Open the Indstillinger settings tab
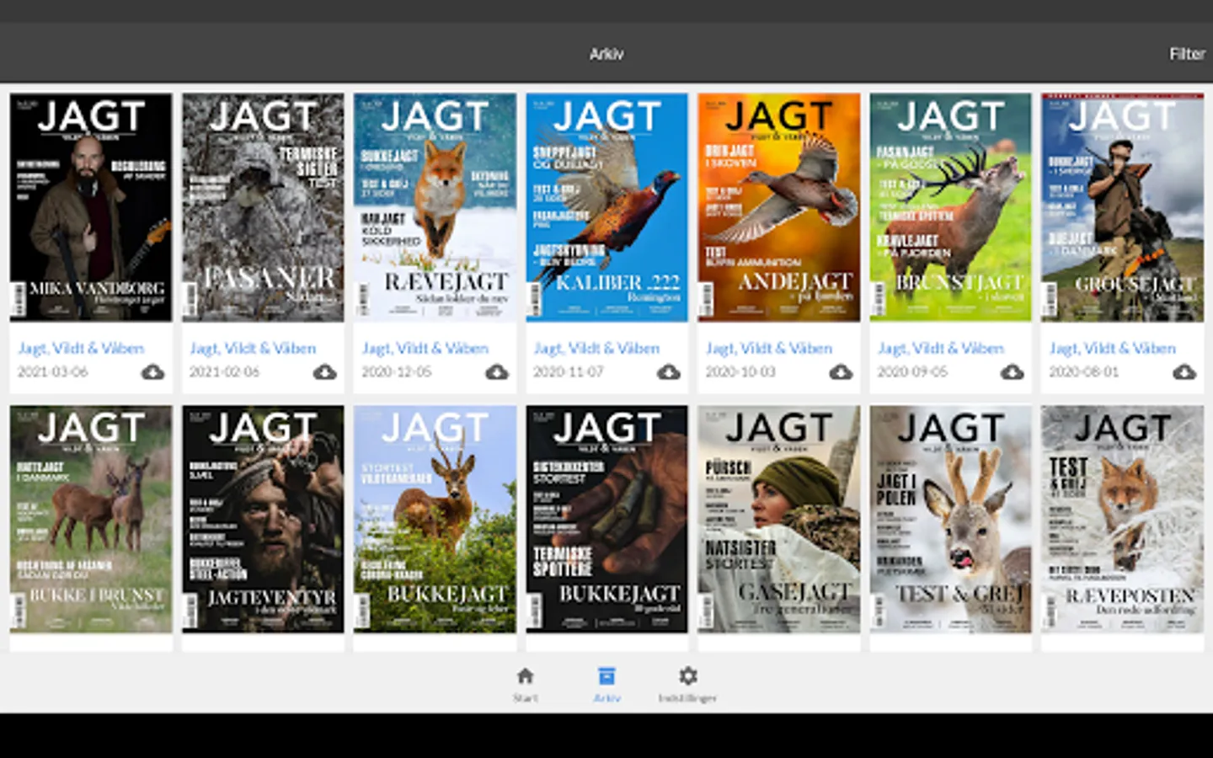Image resolution: width=1213 pixels, height=758 pixels. [x=687, y=684]
